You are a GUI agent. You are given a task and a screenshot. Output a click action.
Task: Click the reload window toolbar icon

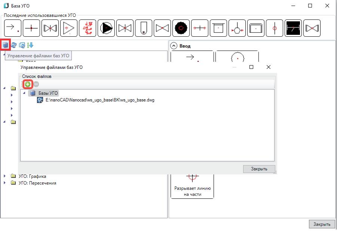pos(22,45)
